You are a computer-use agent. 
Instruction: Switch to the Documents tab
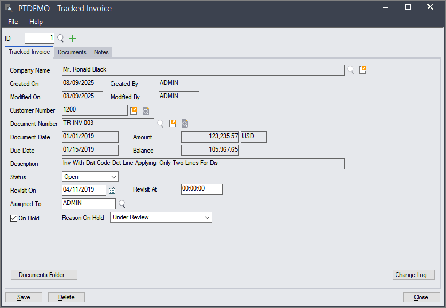pyautogui.click(x=72, y=52)
